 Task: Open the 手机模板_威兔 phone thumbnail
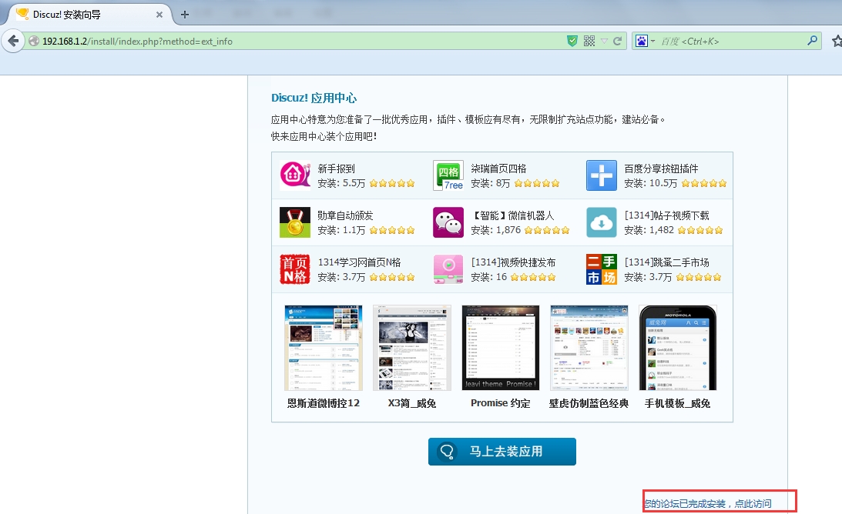point(678,348)
